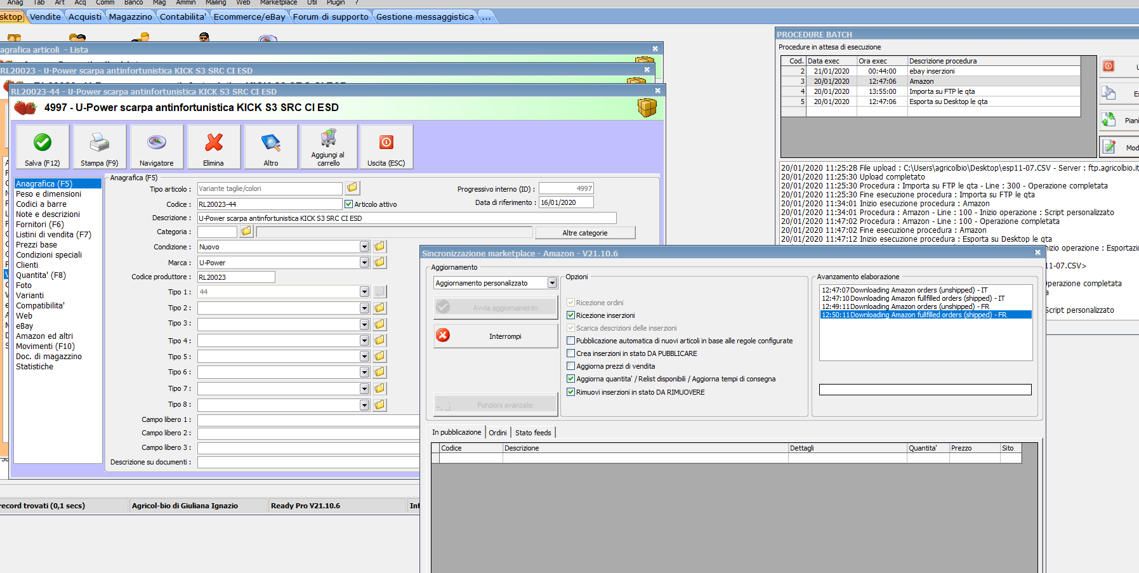The image size is (1139, 573).
Task: Expand the Marca dropdown
Action: tap(364, 263)
